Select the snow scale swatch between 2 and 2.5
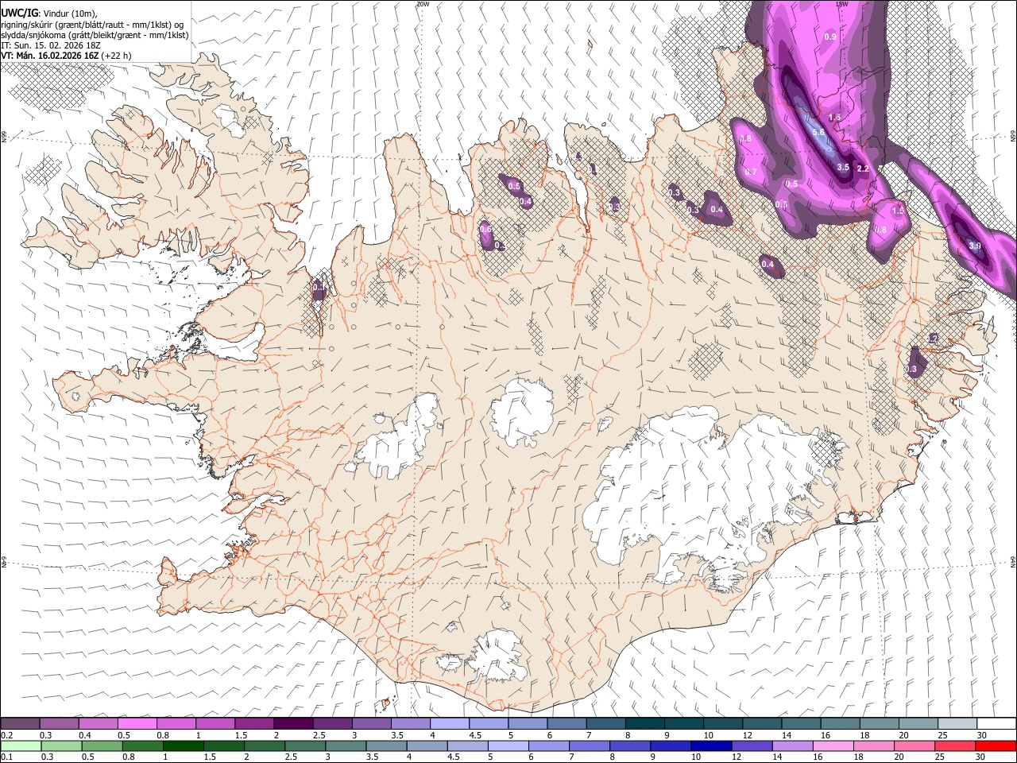Image resolution: width=1017 pixels, height=763 pixels. (x=294, y=724)
